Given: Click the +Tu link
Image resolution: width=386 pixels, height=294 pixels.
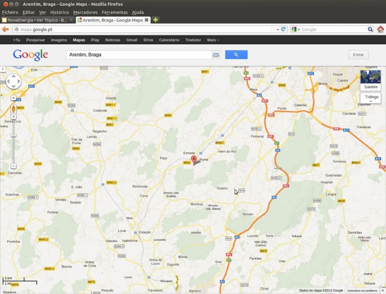Looking at the screenshot, I should pyautogui.click(x=16, y=40).
